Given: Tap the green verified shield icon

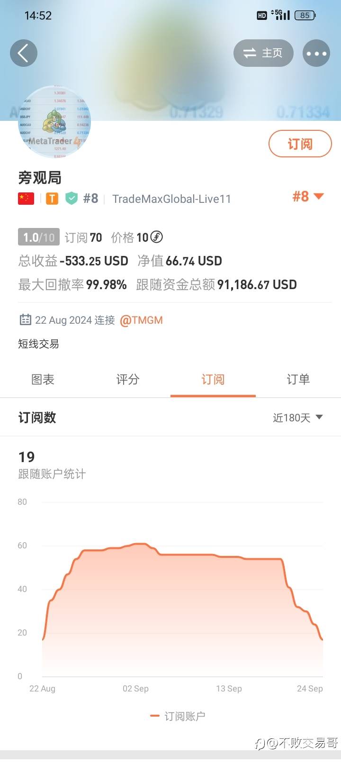Looking at the screenshot, I should [x=71, y=199].
